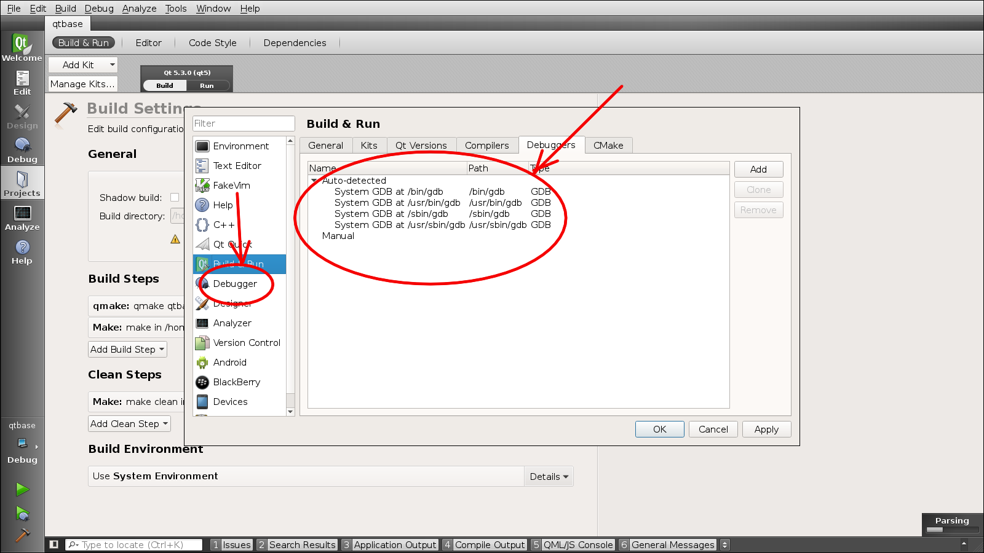Select Debugger options category
This screenshot has width=984, height=553.
(x=240, y=284)
